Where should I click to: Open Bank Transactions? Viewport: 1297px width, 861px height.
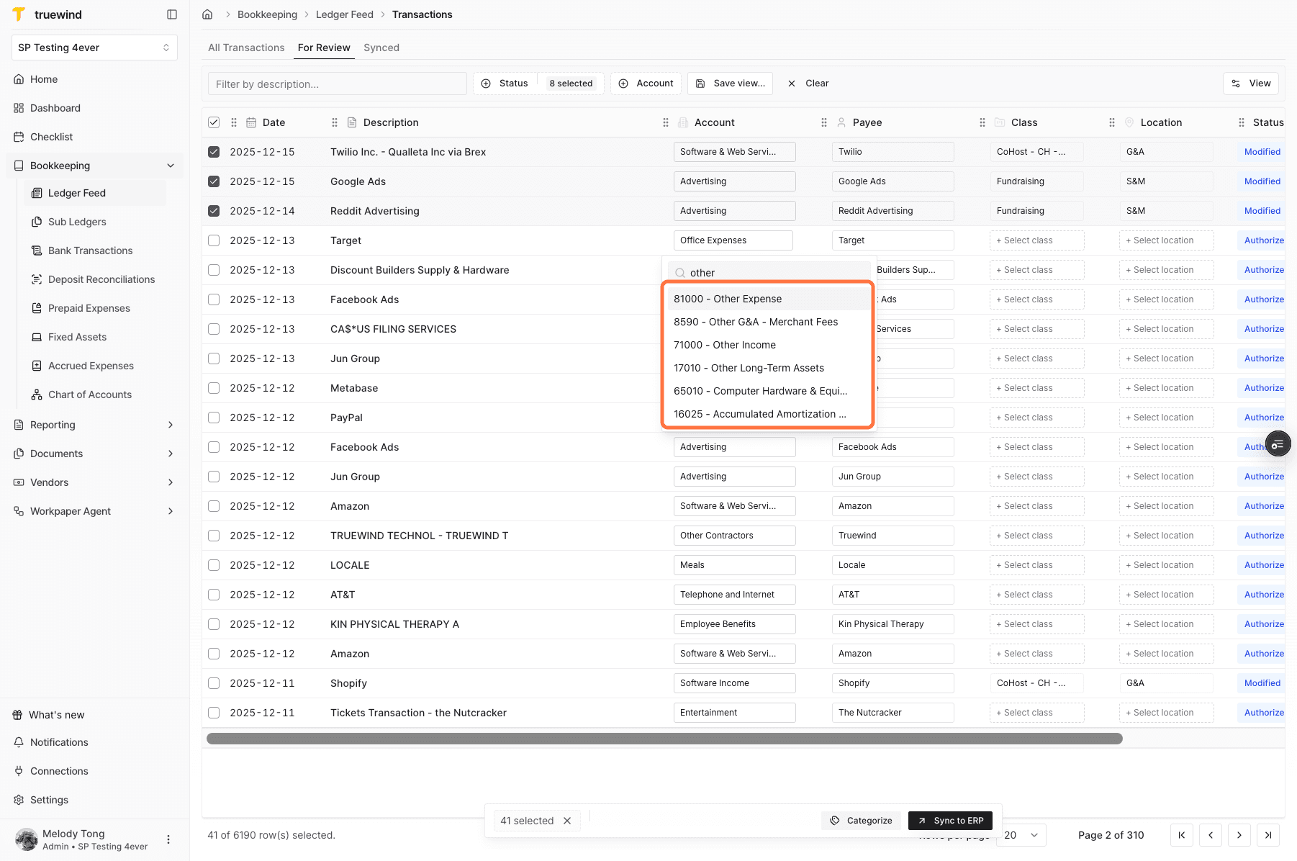[90, 251]
